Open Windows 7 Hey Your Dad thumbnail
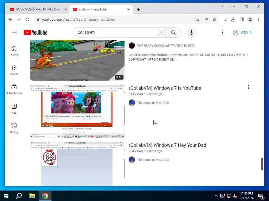269x201 pixels. [77, 164]
